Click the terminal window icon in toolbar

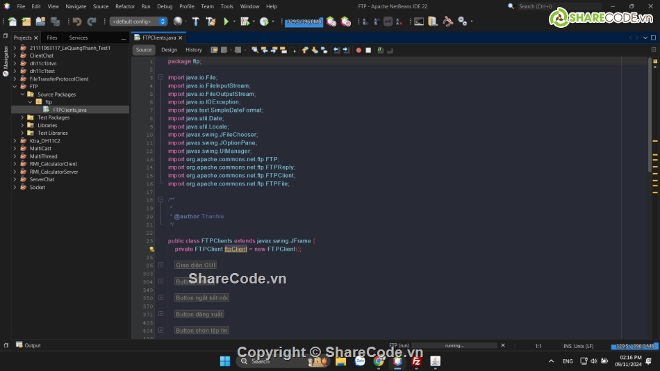[419, 22]
